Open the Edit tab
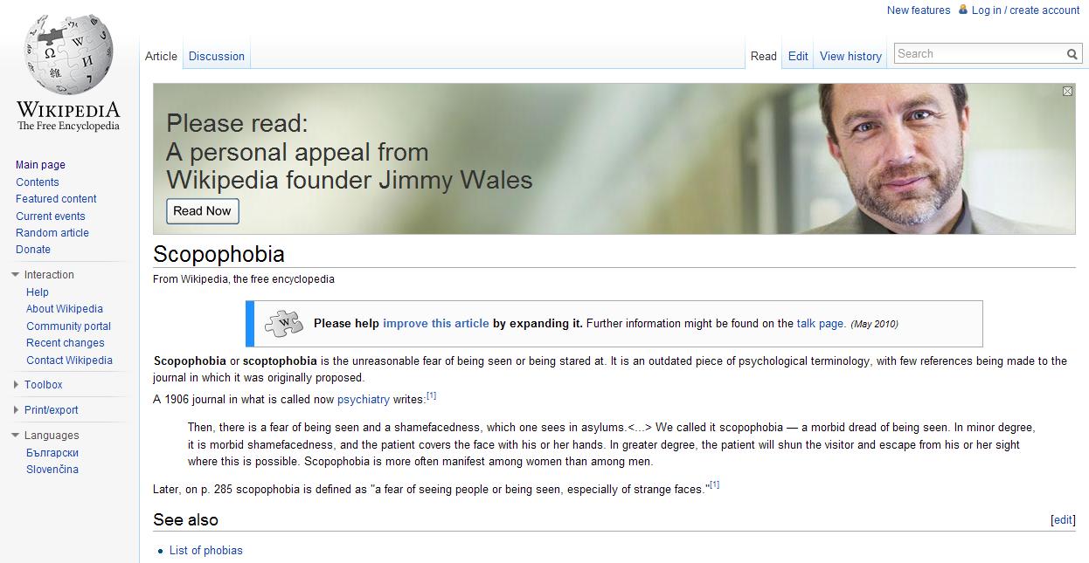 798,56
